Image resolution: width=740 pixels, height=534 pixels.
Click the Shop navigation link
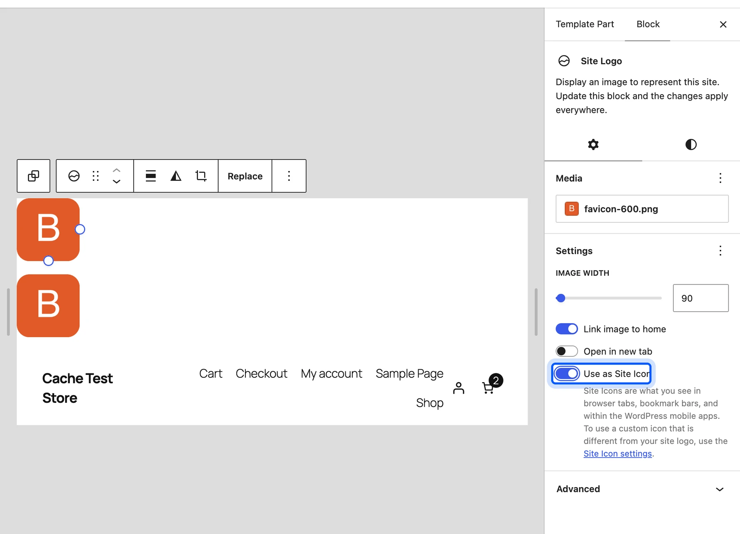[x=430, y=403]
